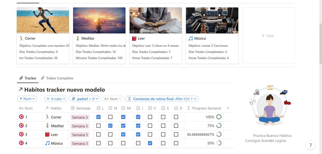Uncheck Meditar's M checkbox
This screenshot has height=154, width=322.
(110, 126)
